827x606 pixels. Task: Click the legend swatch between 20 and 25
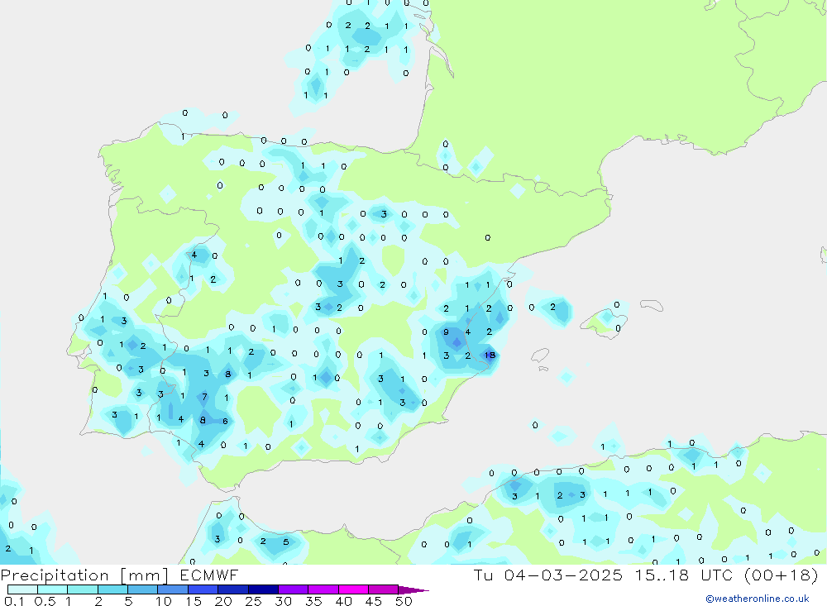(x=233, y=589)
